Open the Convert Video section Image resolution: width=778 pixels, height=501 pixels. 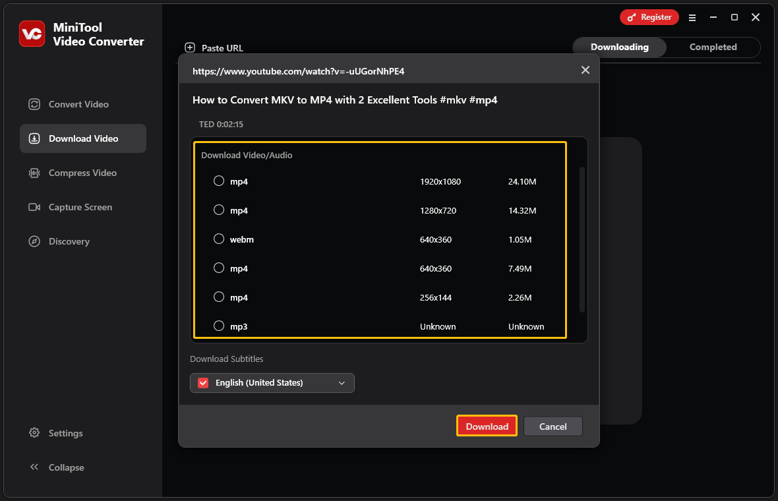coord(83,104)
